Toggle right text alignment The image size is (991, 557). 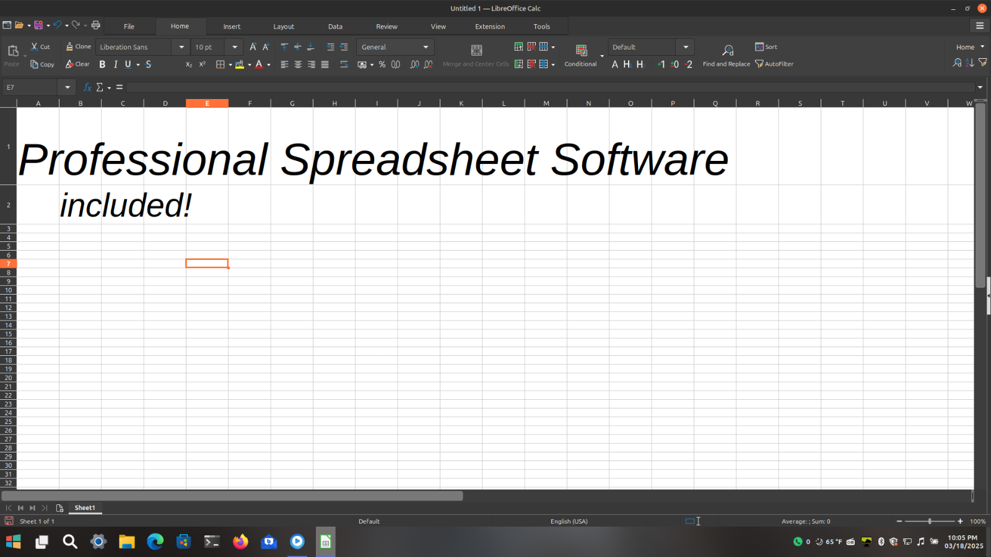311,64
